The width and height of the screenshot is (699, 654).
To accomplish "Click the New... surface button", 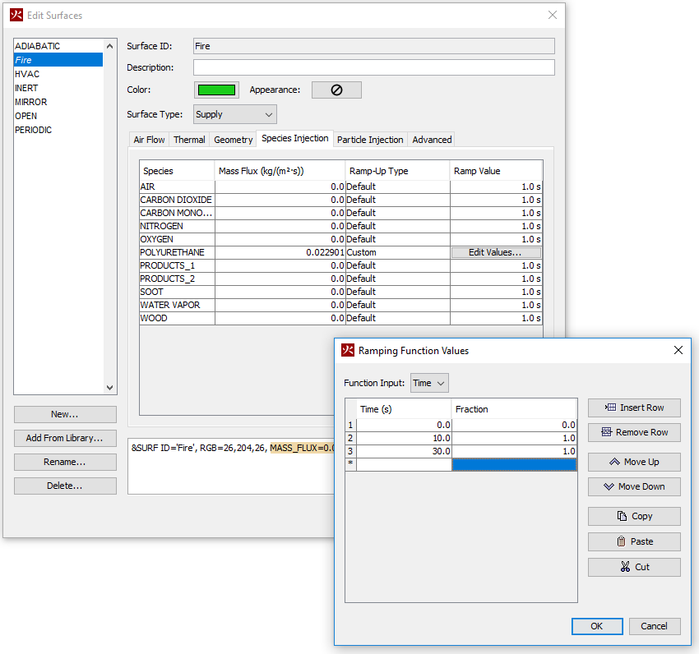I will tap(65, 414).
